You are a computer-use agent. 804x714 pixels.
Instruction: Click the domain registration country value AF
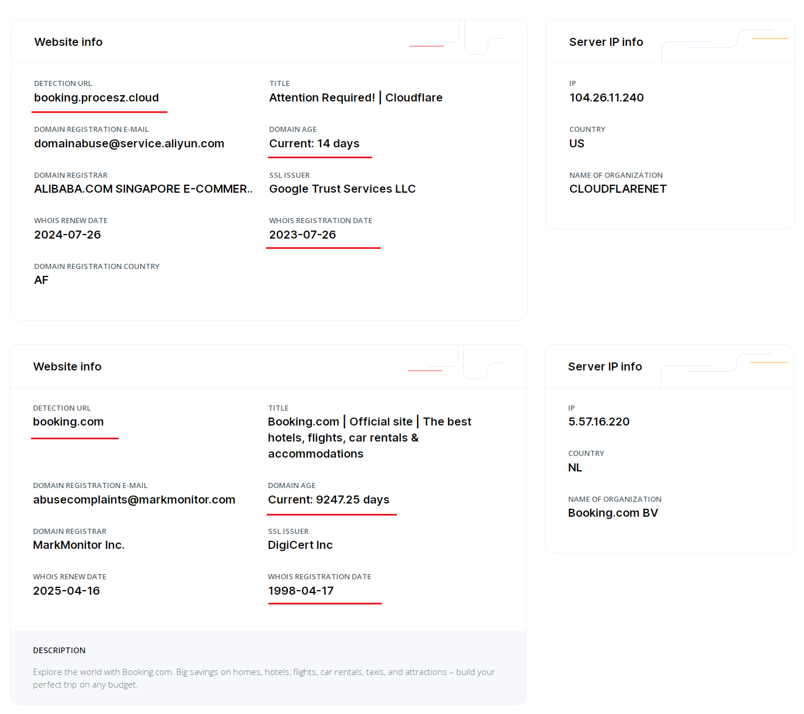[41, 280]
